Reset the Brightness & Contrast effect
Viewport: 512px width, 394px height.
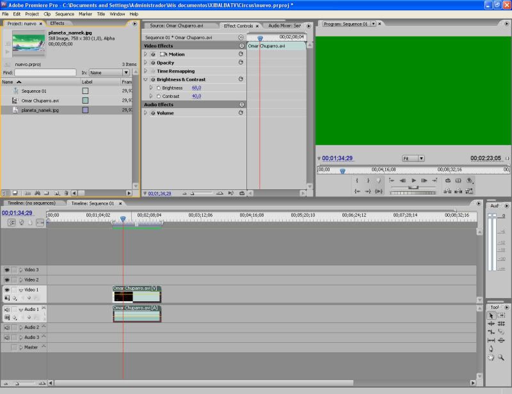pyautogui.click(x=241, y=79)
